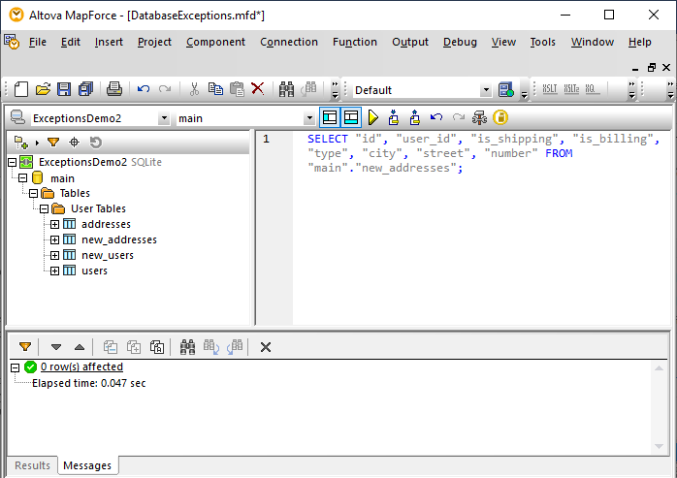Viewport: 677px width, 478px height.
Task: Open the ExceptionsDemo2 data source dropdown
Action: pos(163,118)
